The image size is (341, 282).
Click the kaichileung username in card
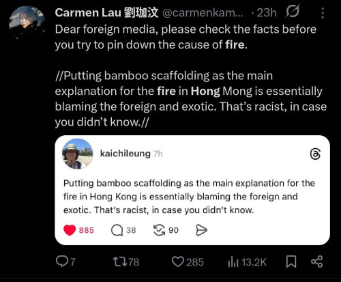pos(125,154)
